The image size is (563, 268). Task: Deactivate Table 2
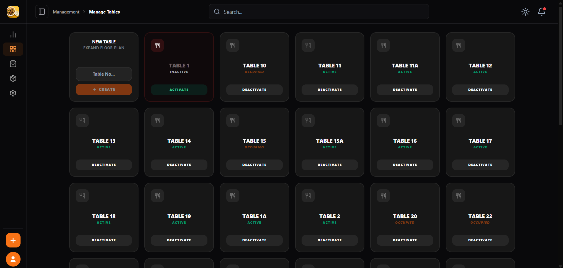330,240
